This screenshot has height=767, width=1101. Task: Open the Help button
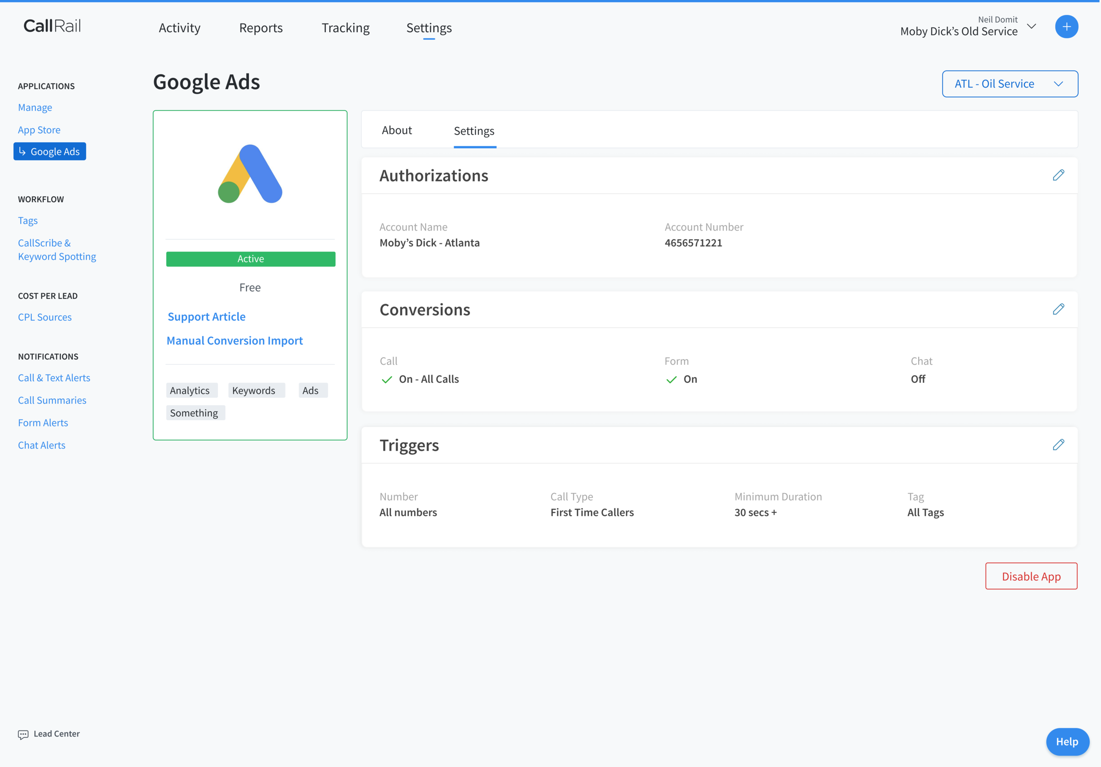click(1067, 741)
